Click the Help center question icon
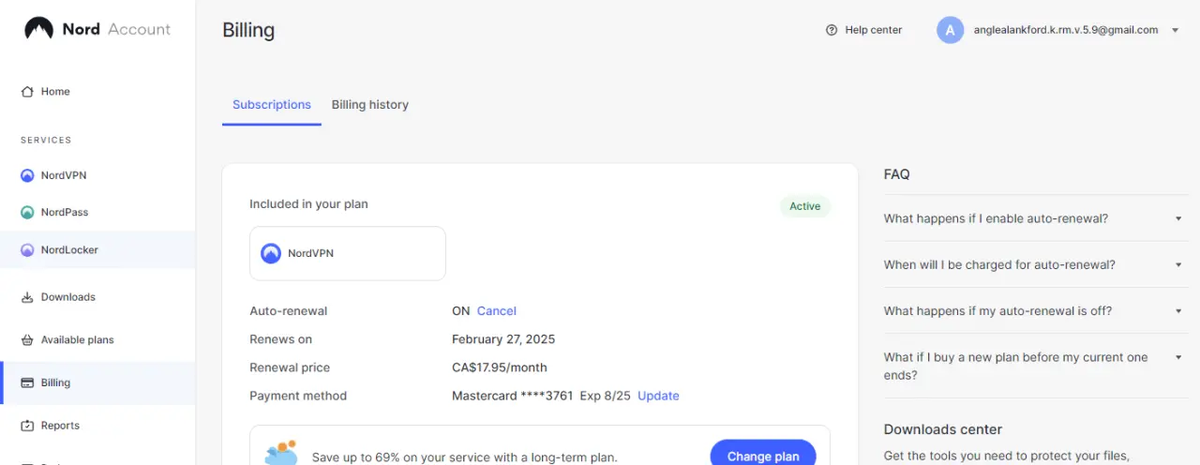The image size is (1200, 465). (831, 30)
